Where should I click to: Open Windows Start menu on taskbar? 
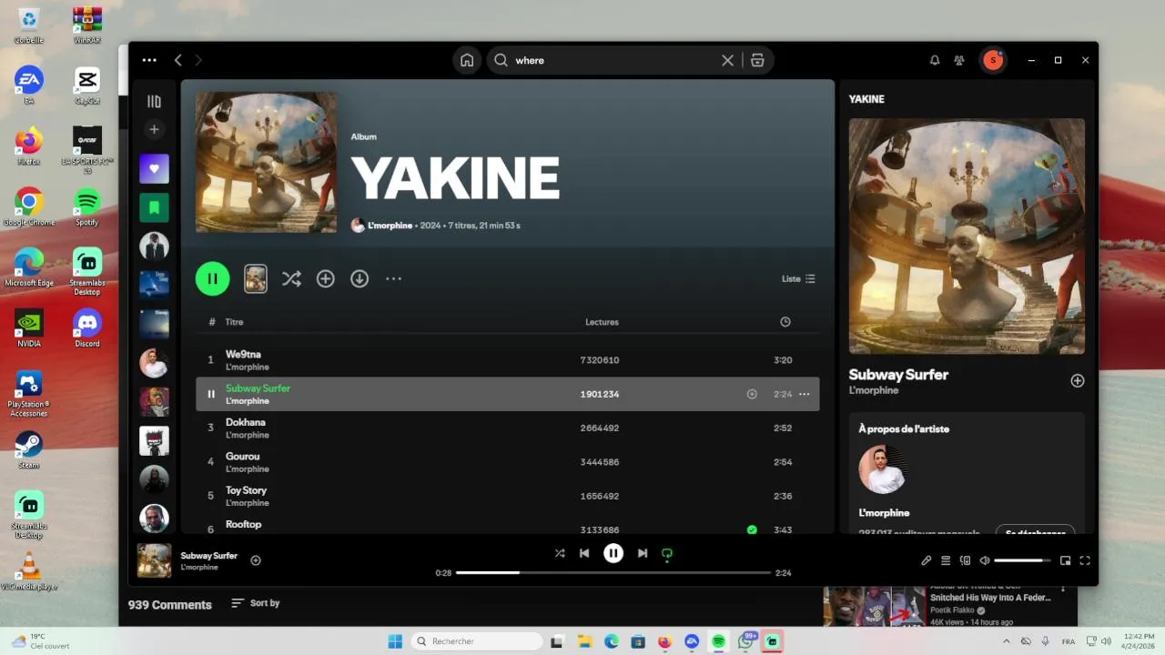click(x=395, y=641)
